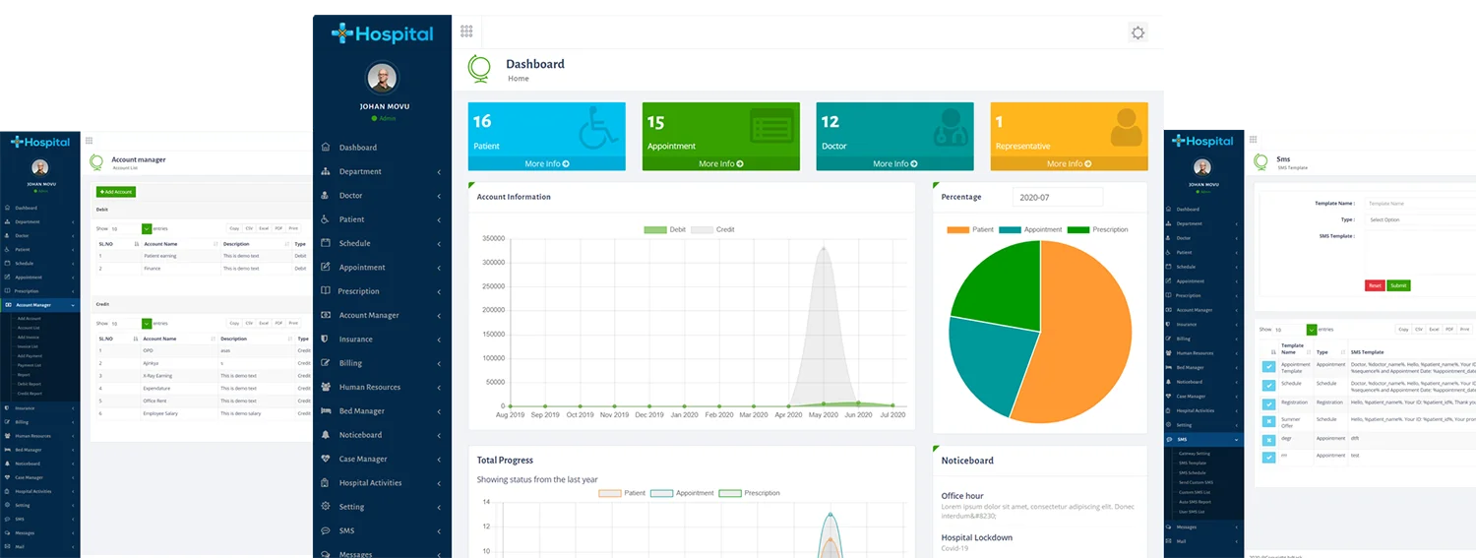Click the Prescription book icon in center sidebar
The width and height of the screenshot is (1476, 558).
pos(326,291)
